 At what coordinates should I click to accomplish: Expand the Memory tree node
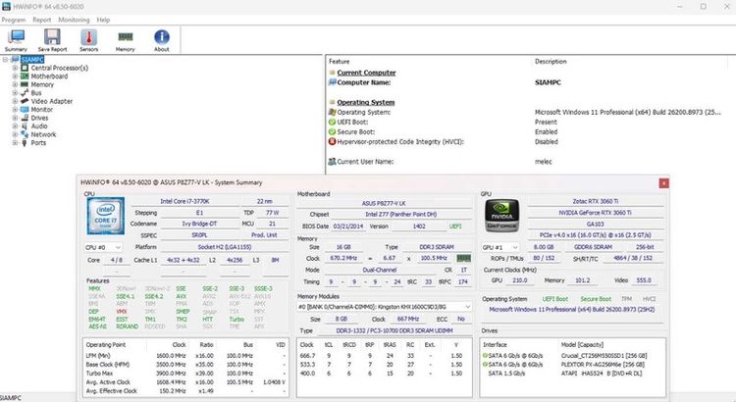click(x=15, y=84)
